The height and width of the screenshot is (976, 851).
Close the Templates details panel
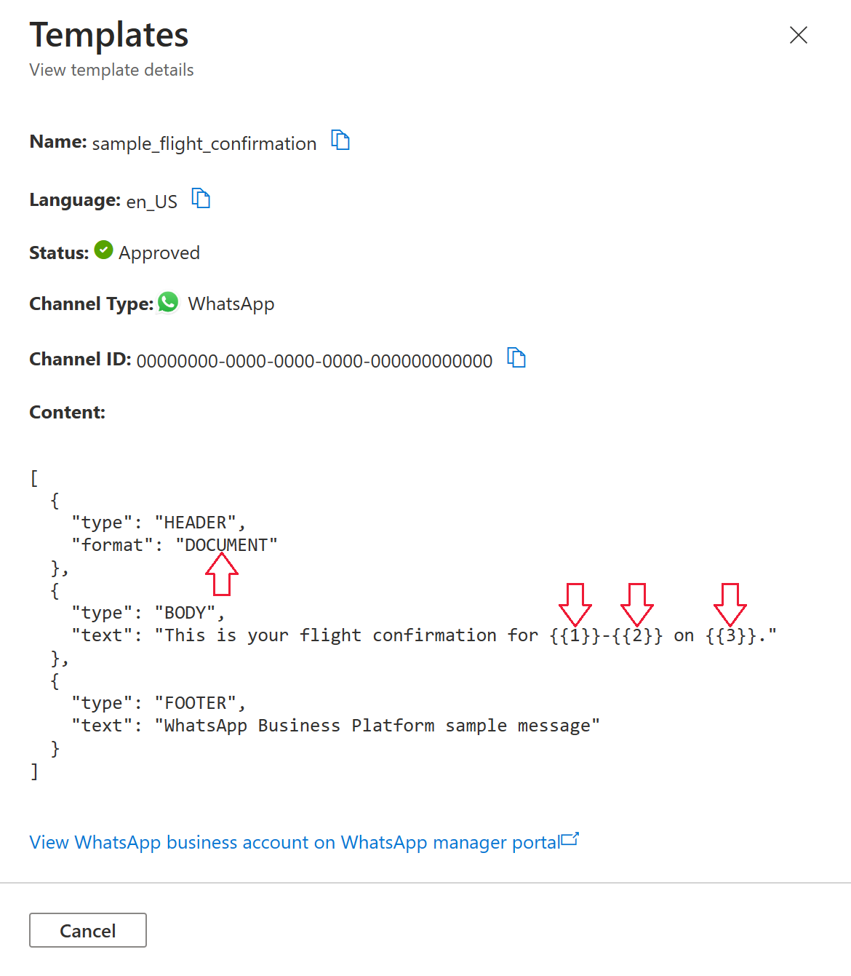pos(798,35)
